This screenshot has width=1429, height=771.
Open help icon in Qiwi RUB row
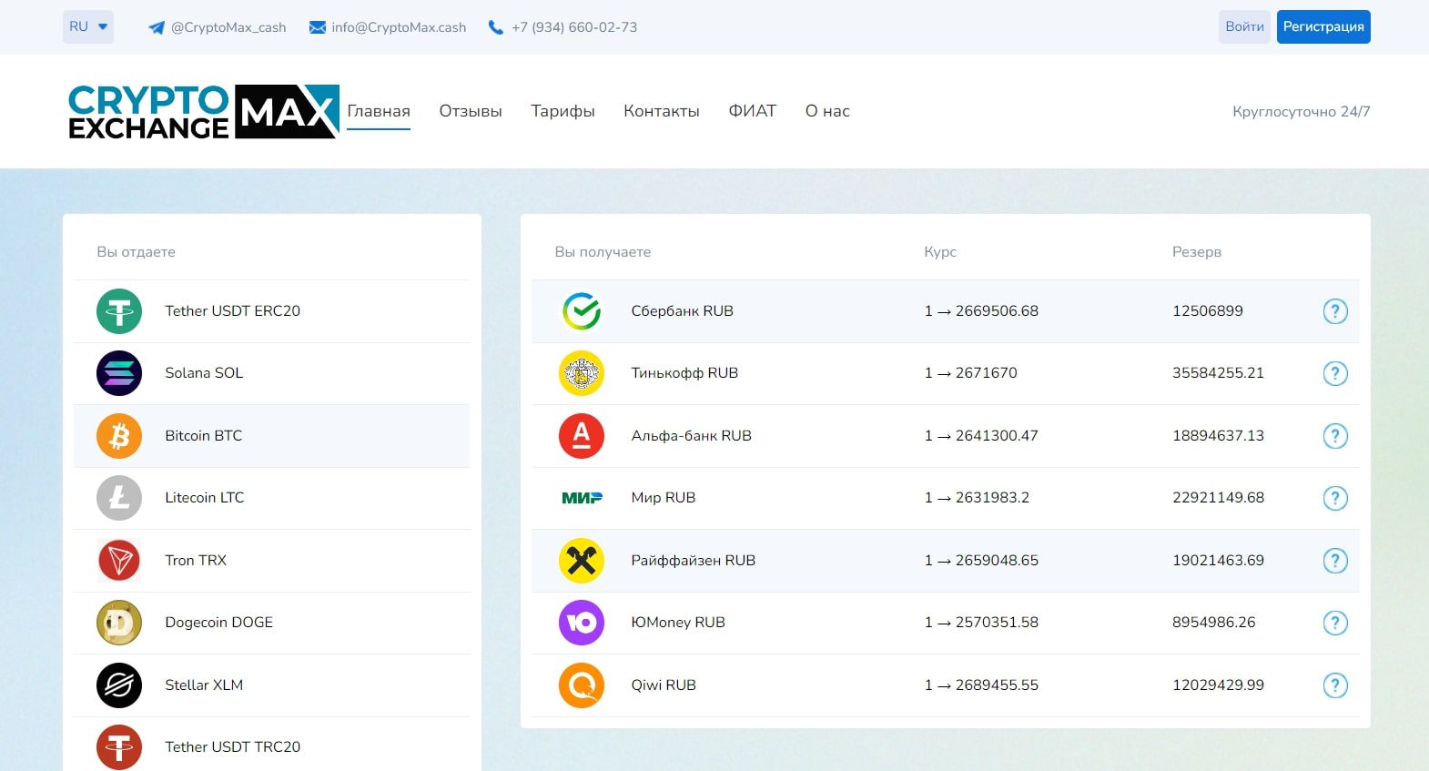click(1334, 685)
